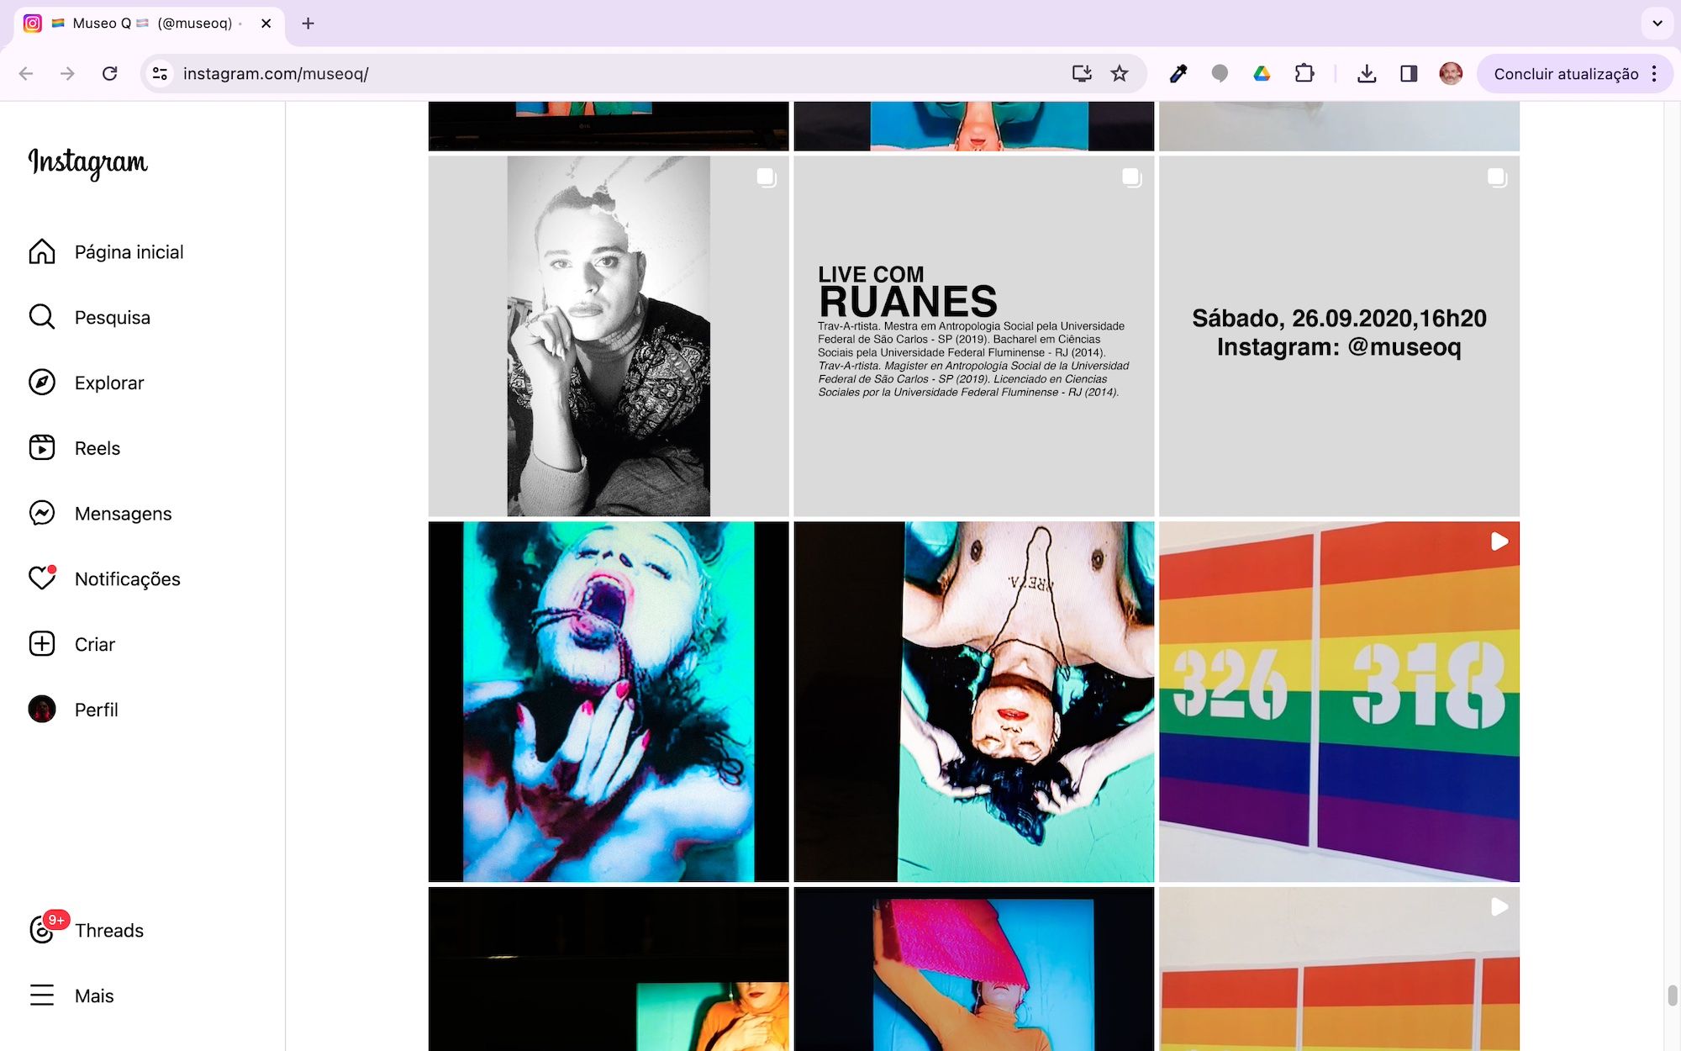Open the rainbow 326 318 video post

tap(1339, 701)
